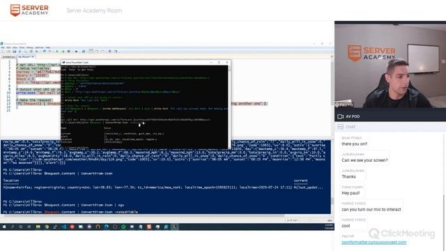Click the Open script icon in ISE toolbar
Screen dimensions: 446x251
point(9,51)
